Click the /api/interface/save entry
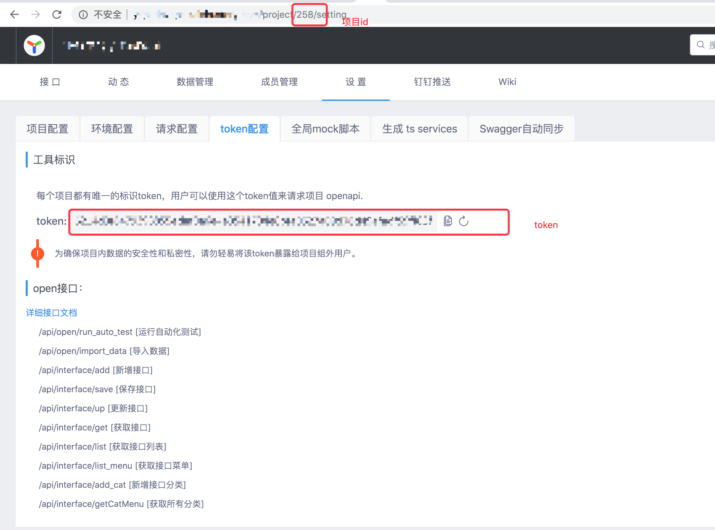Screen dimensions: 715x530 pyautogui.click(x=97, y=389)
